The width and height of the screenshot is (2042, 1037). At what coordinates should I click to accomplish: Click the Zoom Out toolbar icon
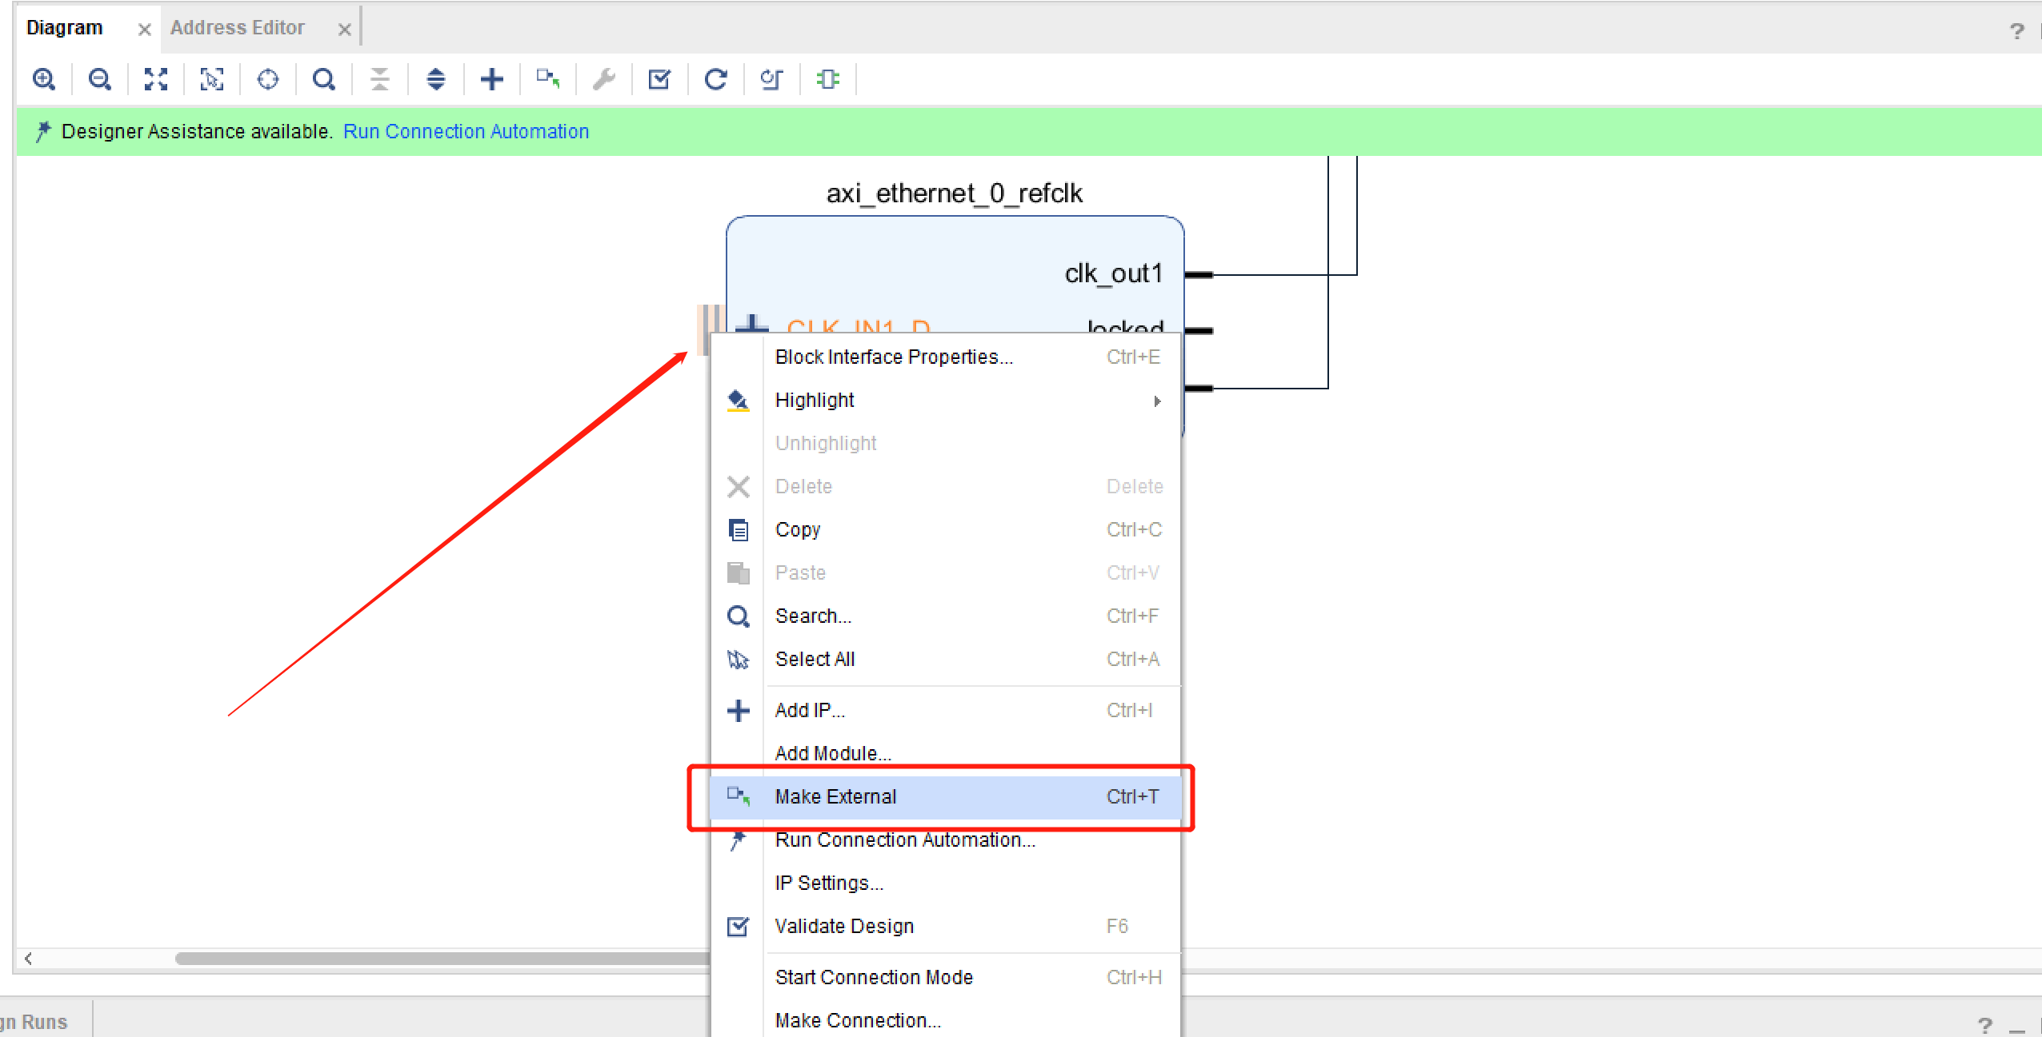(x=100, y=79)
